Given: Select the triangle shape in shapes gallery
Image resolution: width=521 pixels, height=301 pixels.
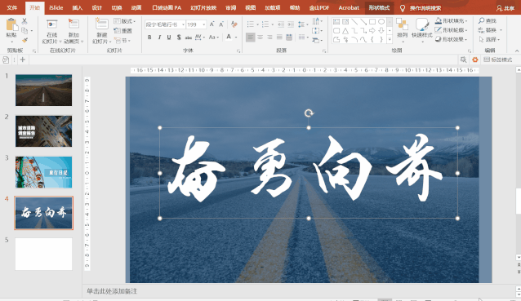Looking at the screenshot, I should (x=345, y=31).
